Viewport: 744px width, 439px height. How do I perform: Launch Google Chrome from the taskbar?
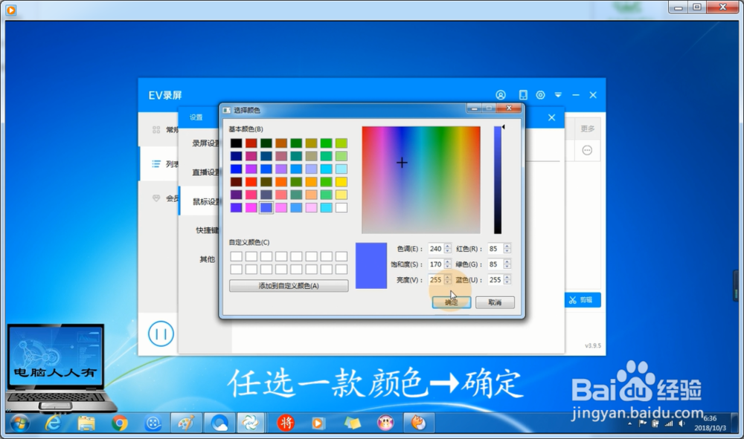coord(120,423)
